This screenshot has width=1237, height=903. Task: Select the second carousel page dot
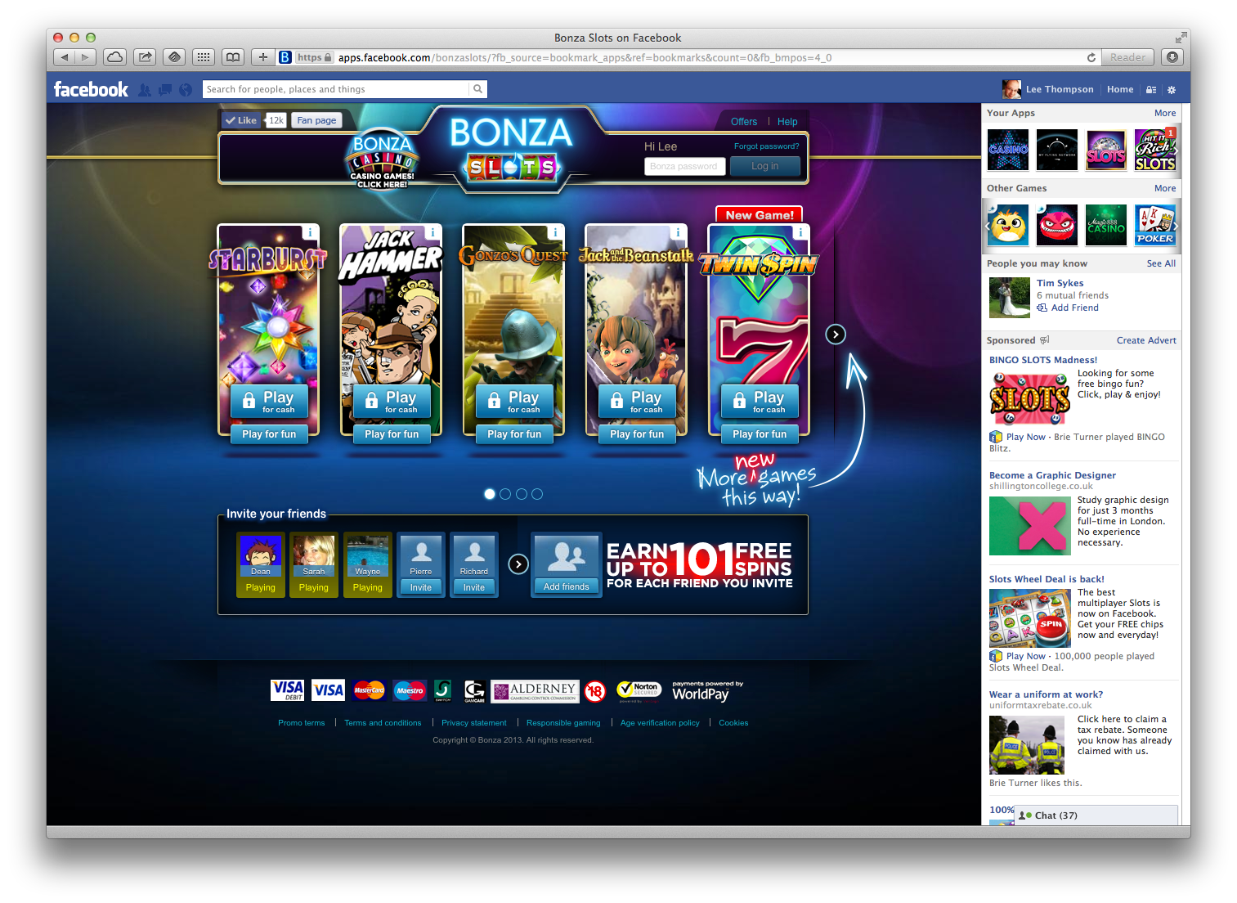click(505, 494)
